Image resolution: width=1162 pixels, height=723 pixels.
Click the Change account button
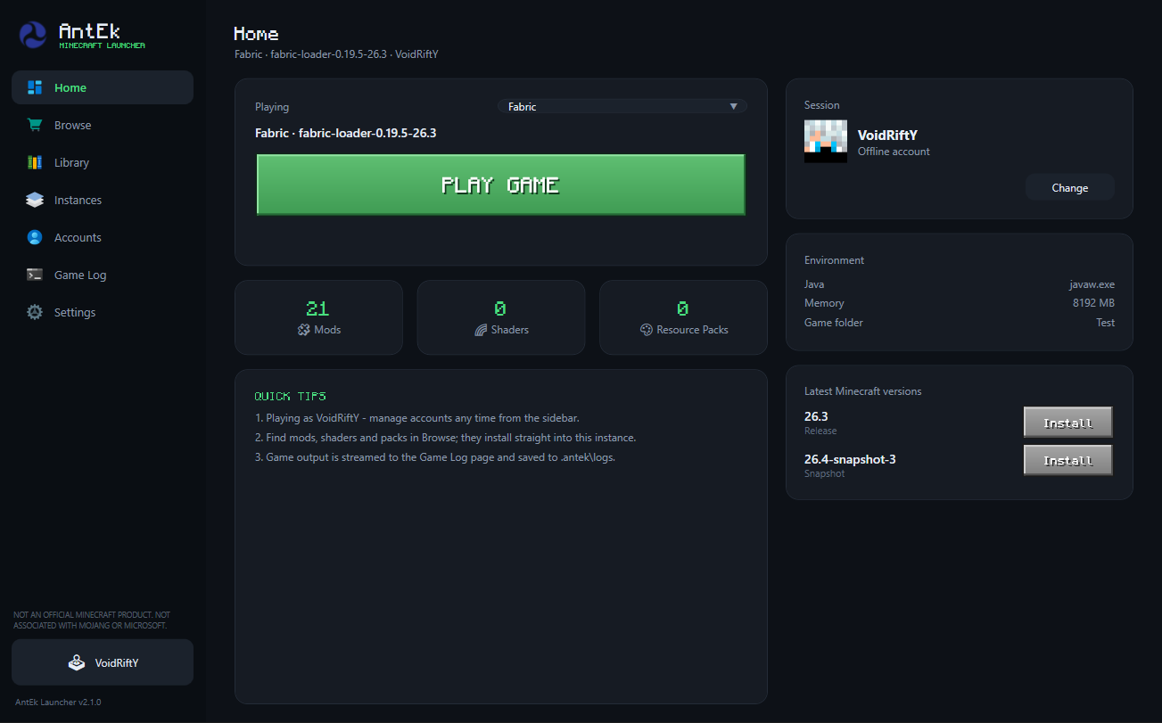pyautogui.click(x=1070, y=187)
